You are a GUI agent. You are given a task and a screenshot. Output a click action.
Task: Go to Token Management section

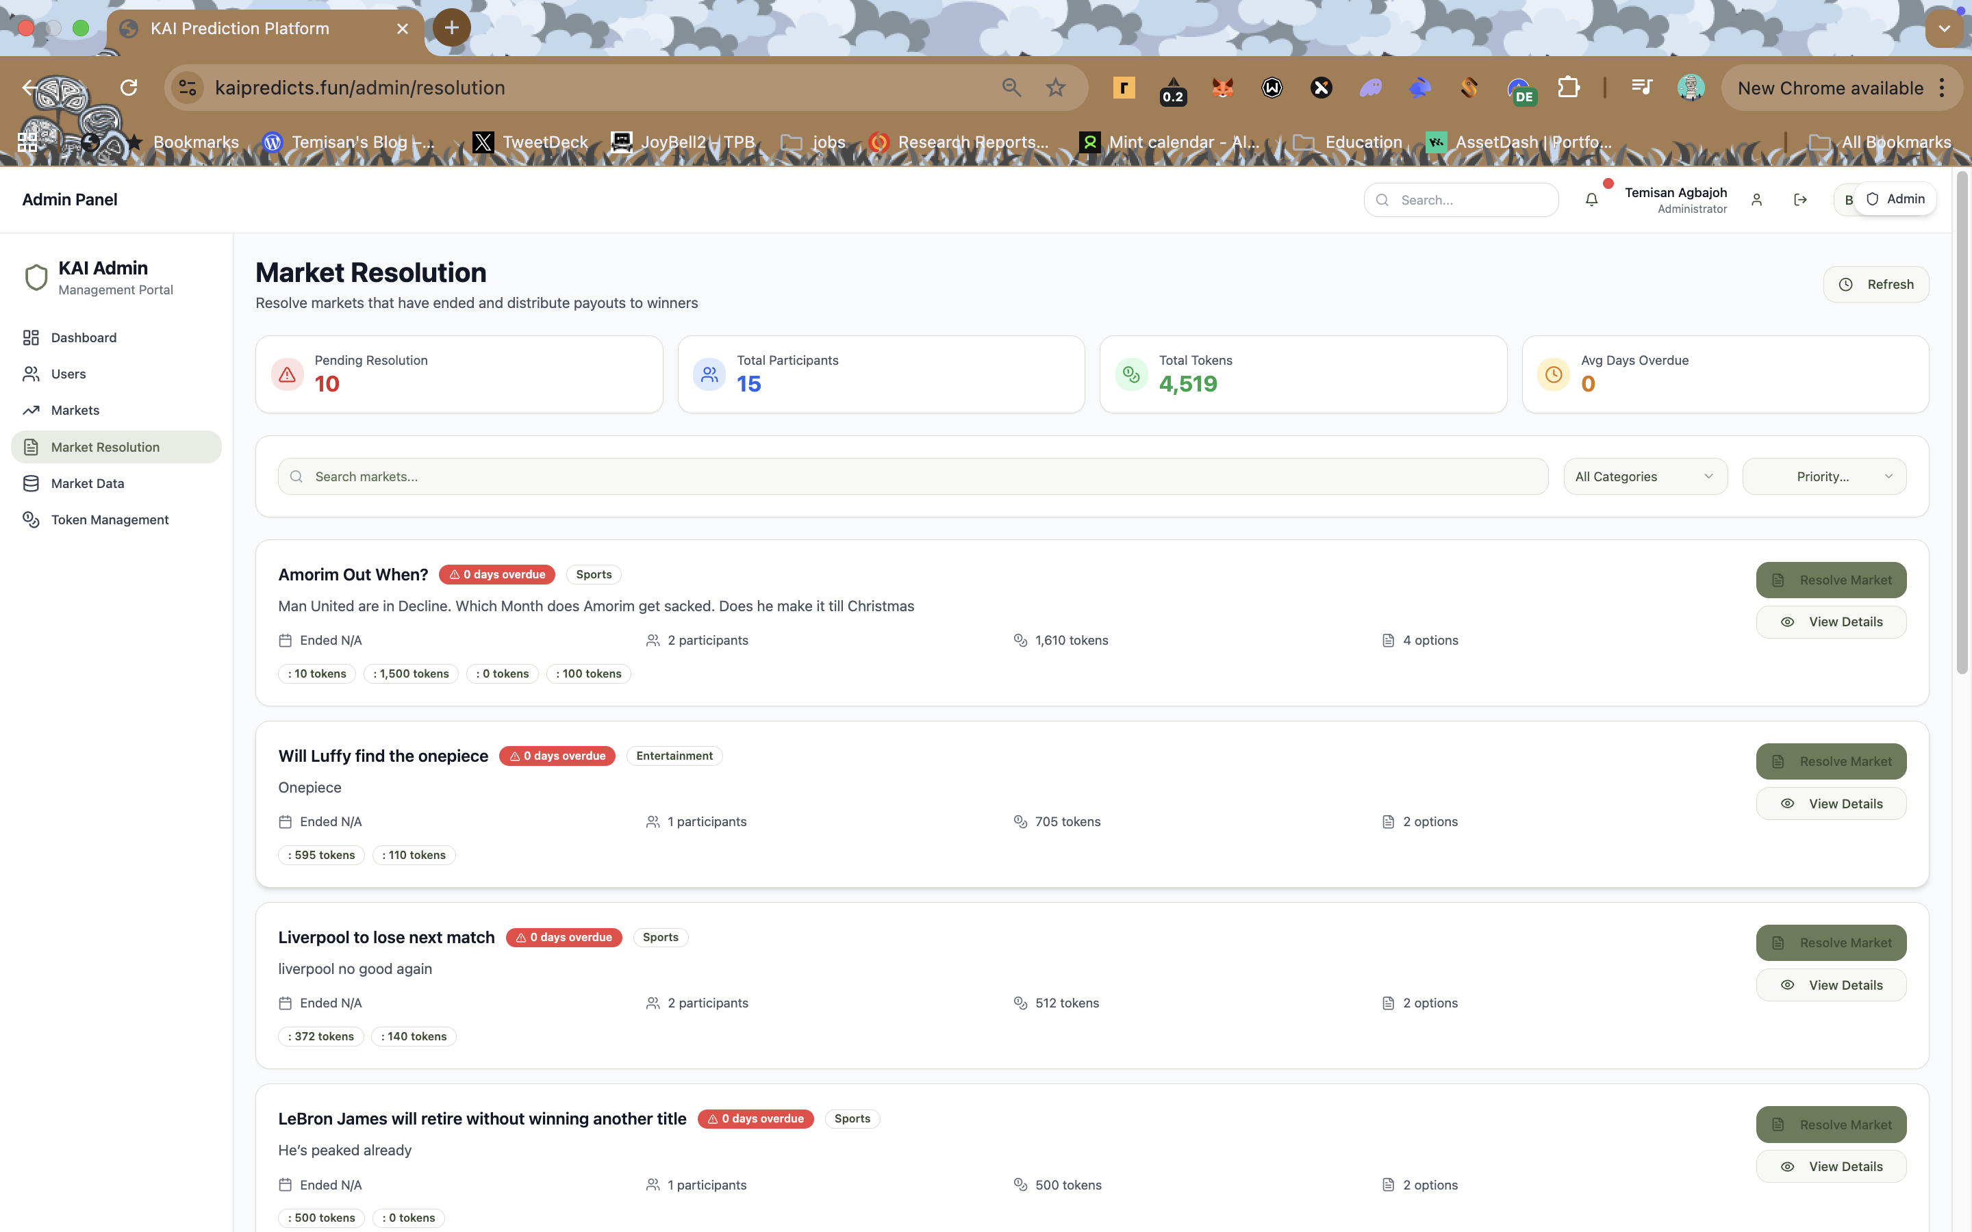(x=109, y=520)
